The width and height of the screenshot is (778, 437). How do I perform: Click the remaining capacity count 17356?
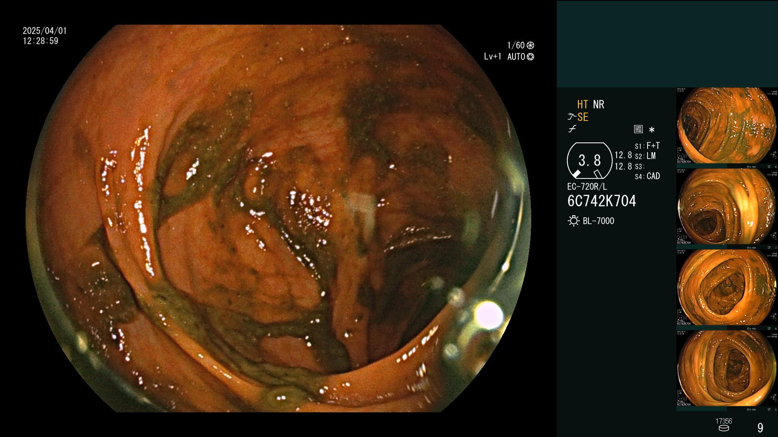coord(724,421)
